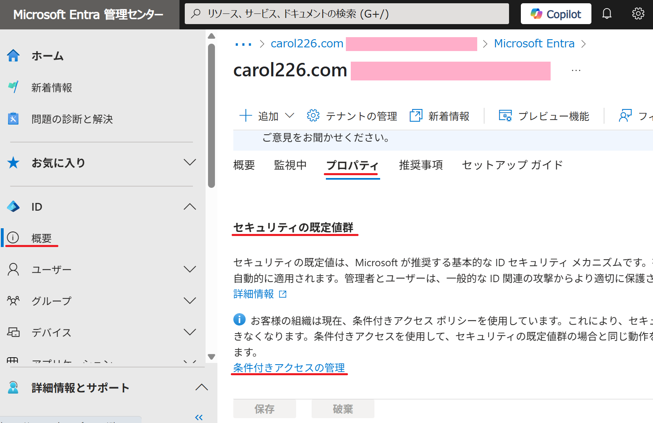
Task: Open 追加 dropdown arrow
Action: click(290, 116)
